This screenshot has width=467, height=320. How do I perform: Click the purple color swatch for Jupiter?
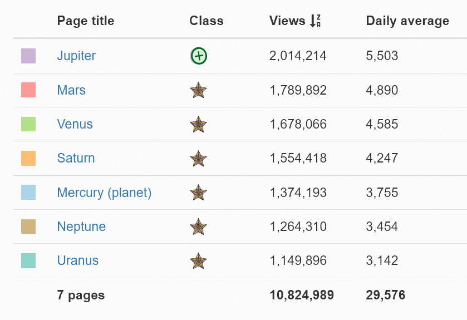click(28, 56)
